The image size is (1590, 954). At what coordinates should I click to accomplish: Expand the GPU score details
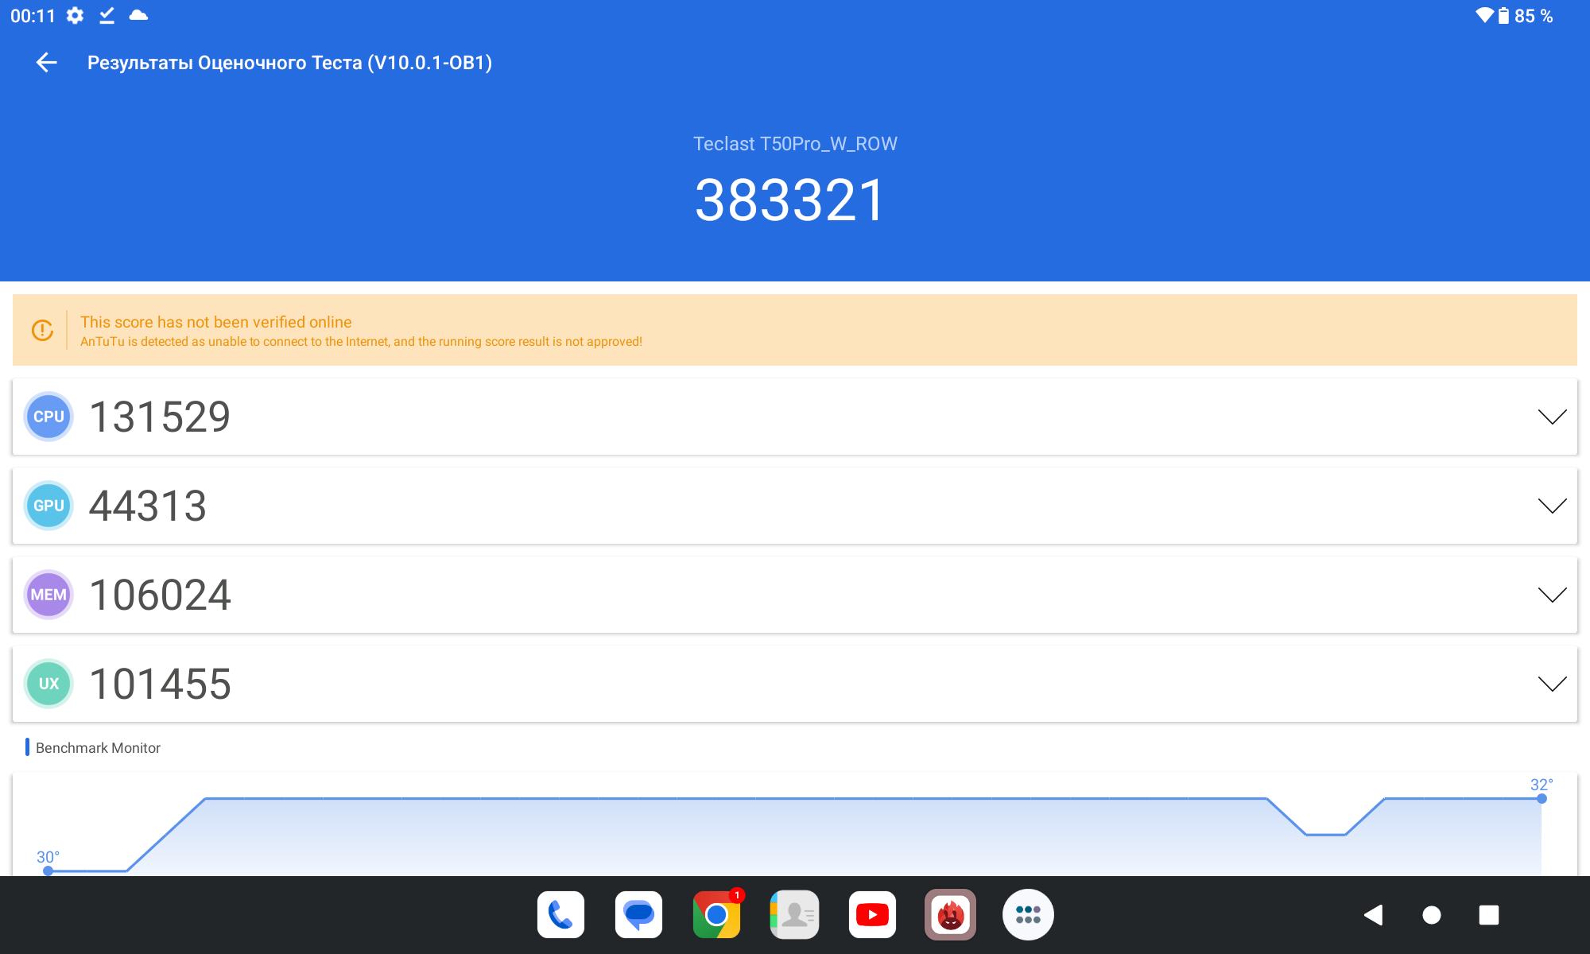point(1552,506)
